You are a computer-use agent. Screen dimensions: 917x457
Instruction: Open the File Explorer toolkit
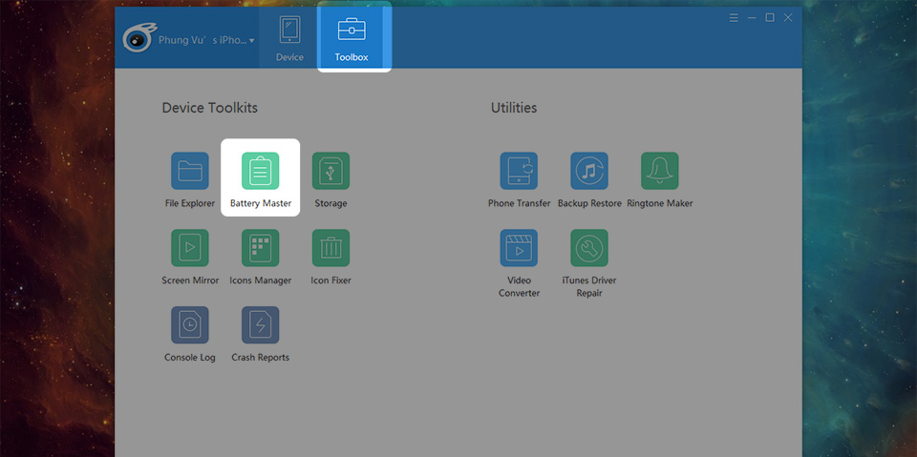pos(189,172)
